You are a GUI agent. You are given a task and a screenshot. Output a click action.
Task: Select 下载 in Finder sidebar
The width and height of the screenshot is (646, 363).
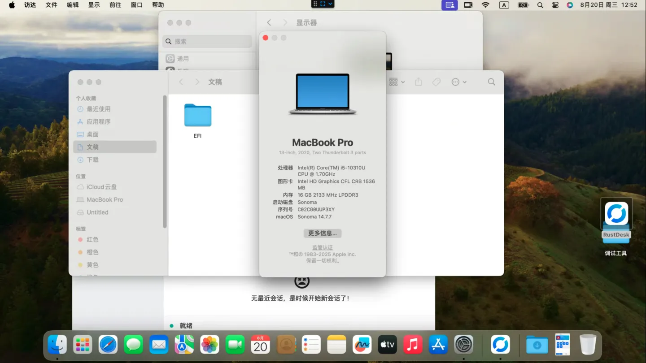(x=93, y=160)
